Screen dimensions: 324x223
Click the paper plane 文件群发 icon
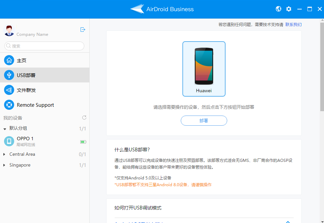(x=9, y=90)
